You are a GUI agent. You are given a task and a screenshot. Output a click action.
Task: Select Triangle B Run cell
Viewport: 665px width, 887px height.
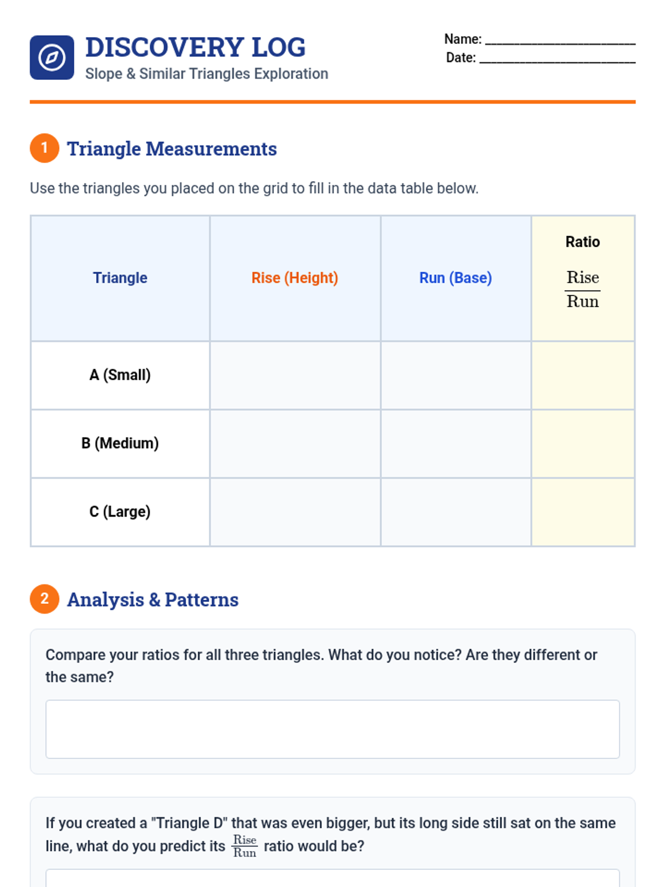tap(456, 443)
